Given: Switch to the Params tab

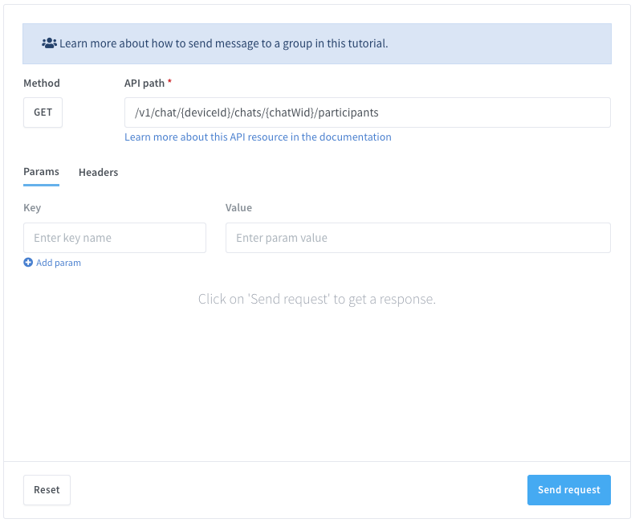Looking at the screenshot, I should [x=41, y=172].
